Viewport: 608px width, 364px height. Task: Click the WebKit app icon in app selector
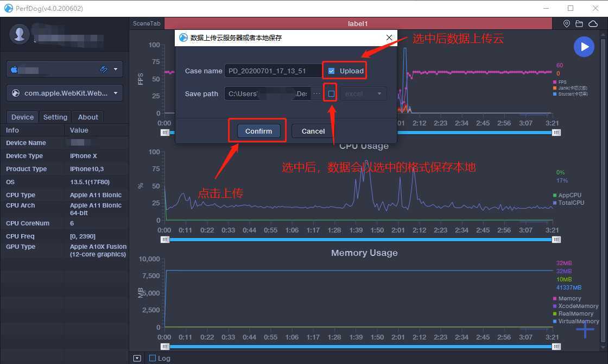coord(16,93)
